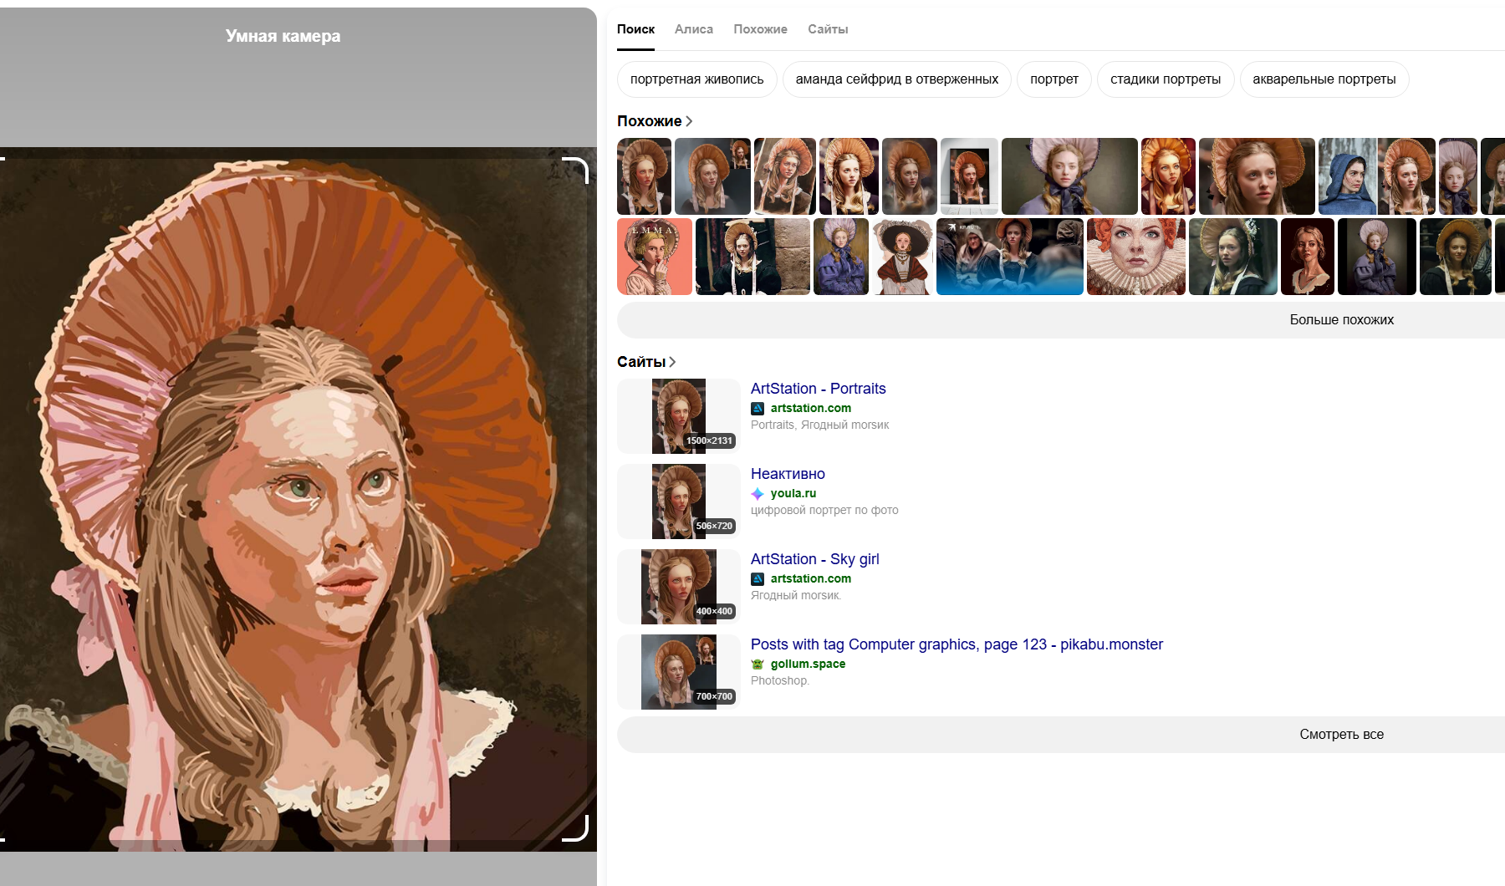
Task: Click the youla.ru favicon icon
Action: pos(758,494)
